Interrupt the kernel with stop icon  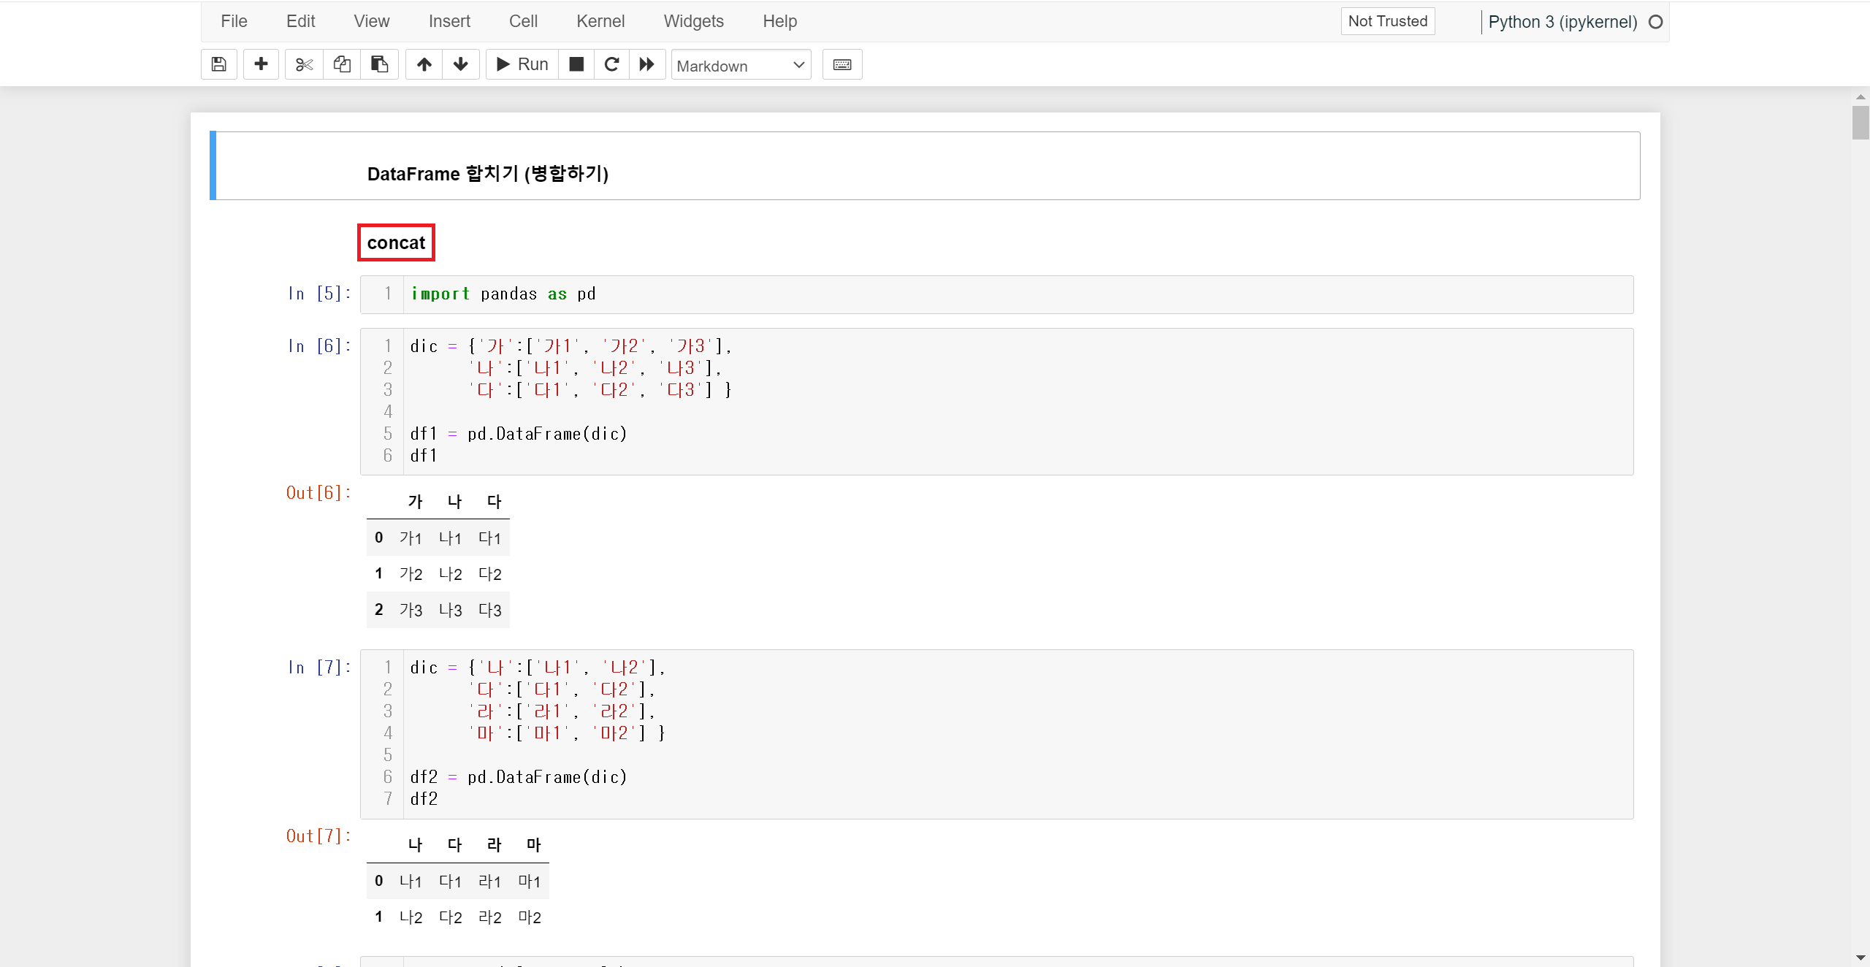coord(576,64)
